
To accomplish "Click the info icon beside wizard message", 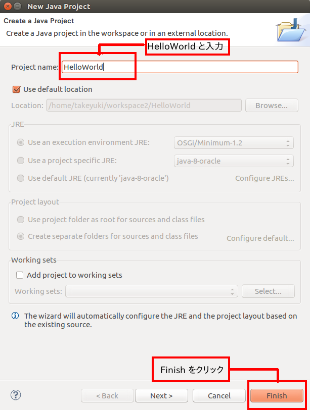I will pyautogui.click(x=15, y=316).
